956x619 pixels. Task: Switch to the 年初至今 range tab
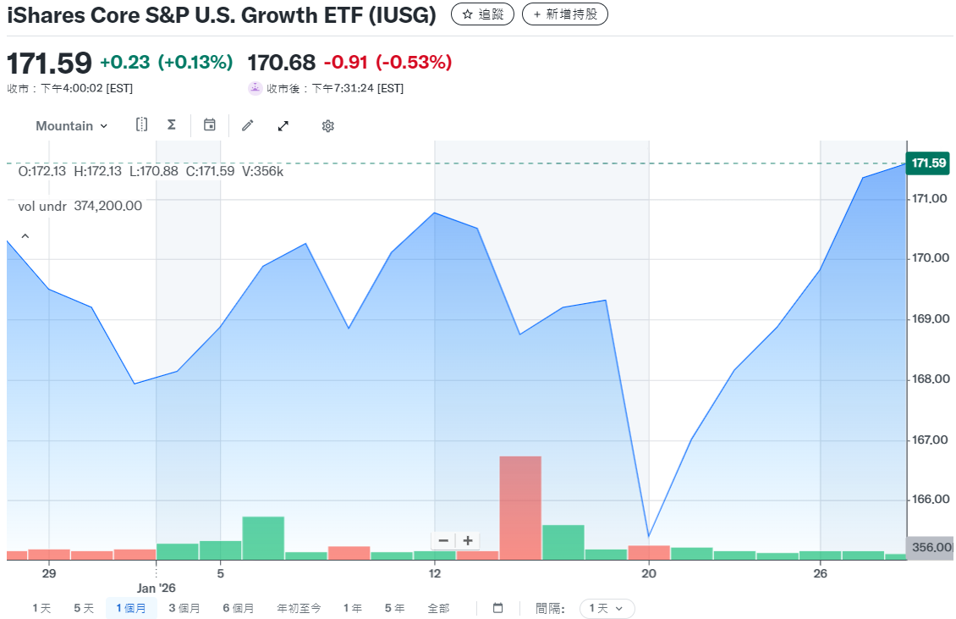tap(298, 608)
